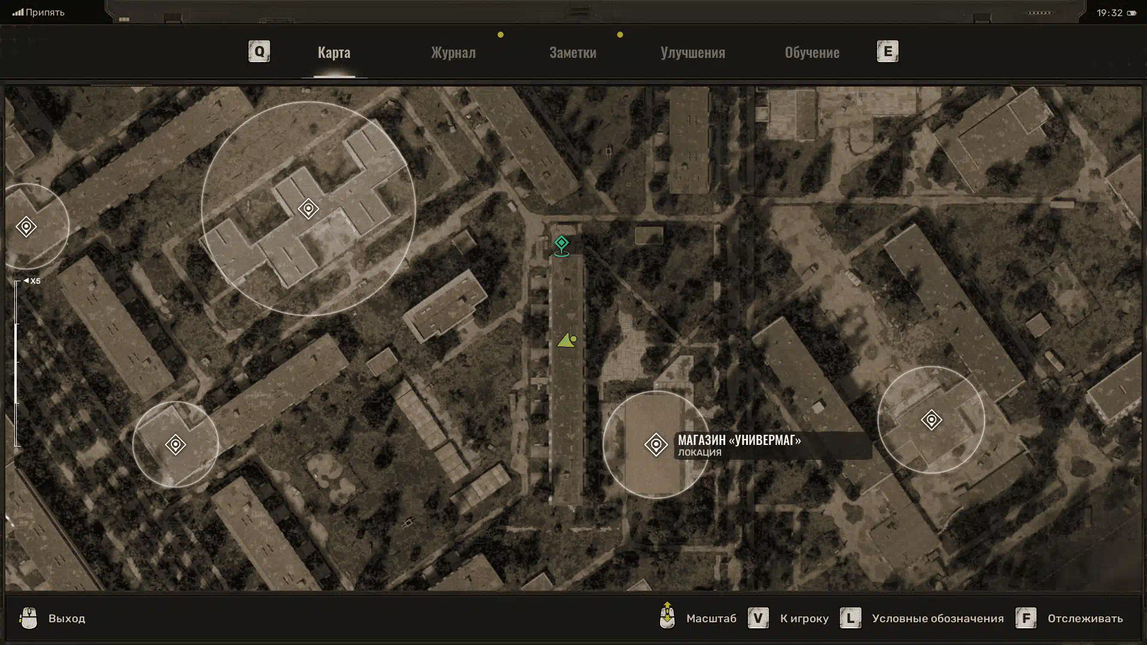Screen dimensions: 1147x645
Task: Click the location marker in right circle
Action: click(x=931, y=420)
